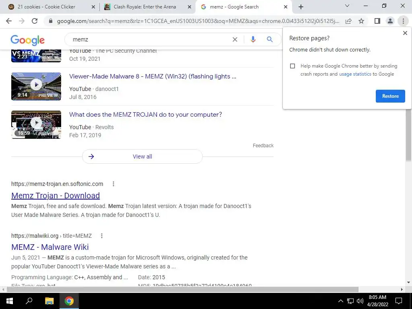Open the Chrome three-dot menu
Viewport: 412px width, 309px height.
(403, 21)
